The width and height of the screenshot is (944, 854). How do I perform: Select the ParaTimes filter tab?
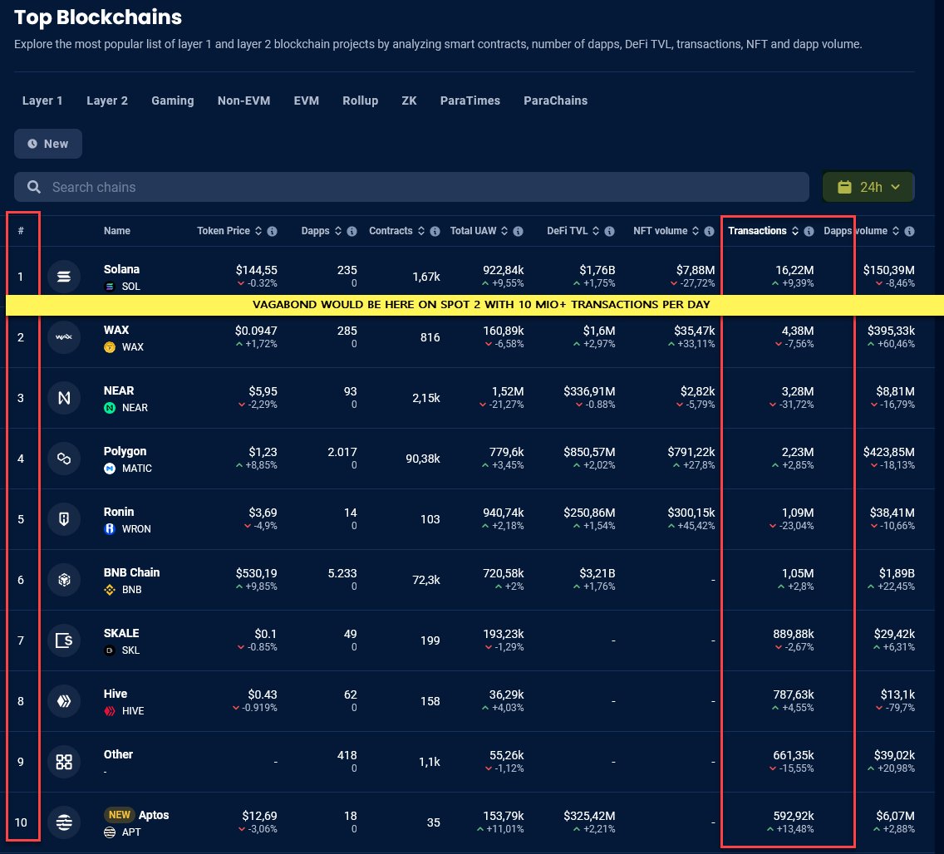(x=470, y=101)
